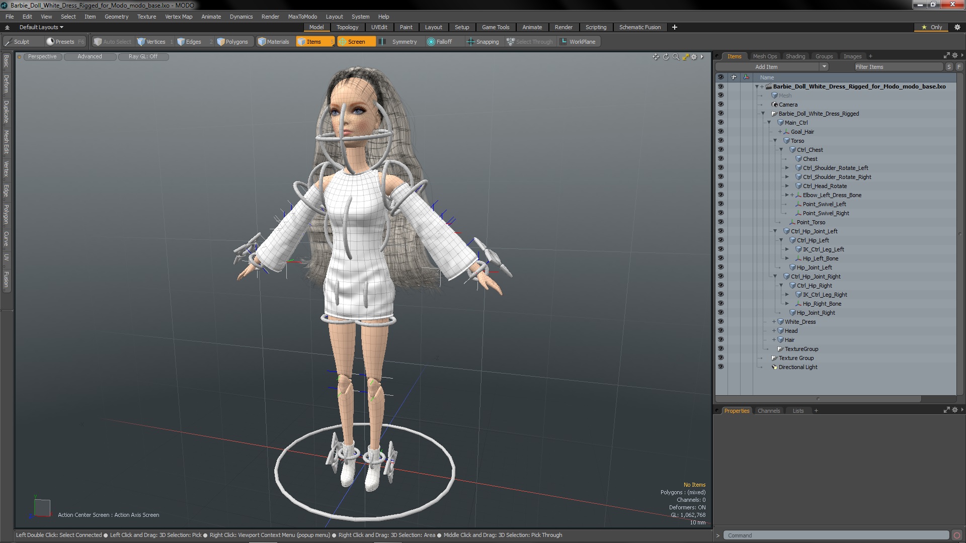Screen dimensions: 966x543
Task: Expand IK_Ctrl_Leg_Right
Action: 787,295
